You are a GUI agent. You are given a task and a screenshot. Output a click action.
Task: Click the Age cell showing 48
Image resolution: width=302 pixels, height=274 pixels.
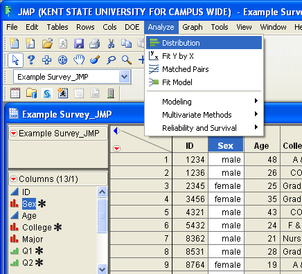coord(262,159)
